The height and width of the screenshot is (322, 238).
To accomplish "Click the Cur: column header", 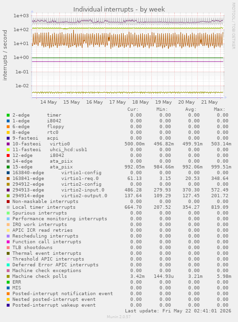I will 133,109.
